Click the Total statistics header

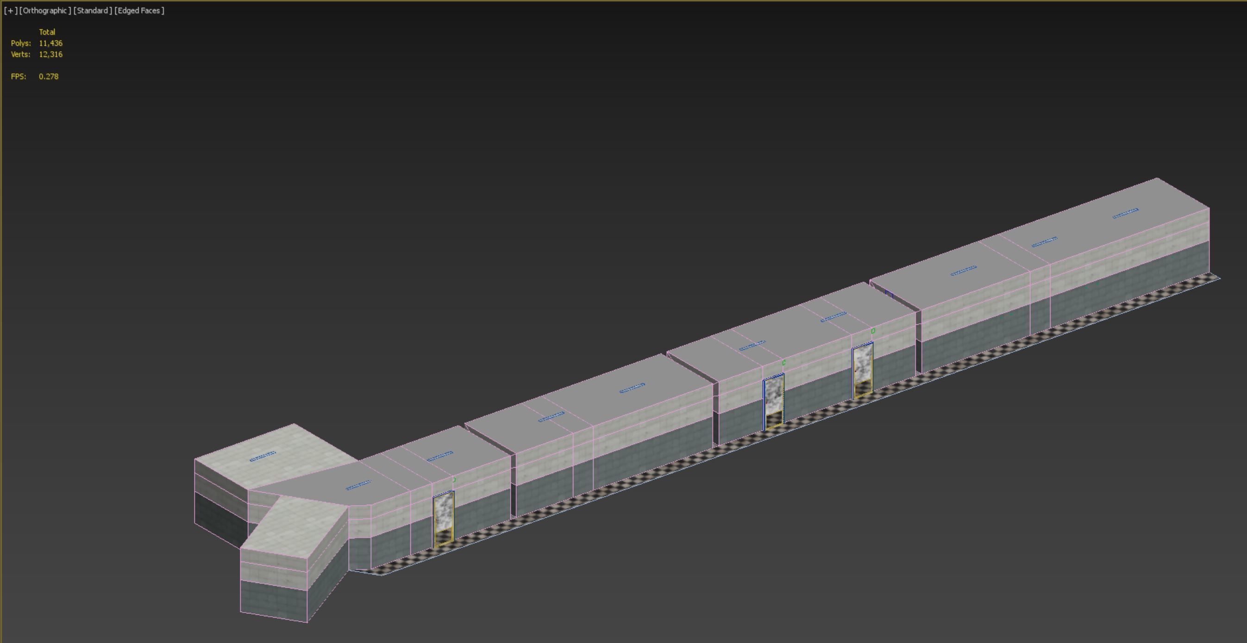[47, 32]
